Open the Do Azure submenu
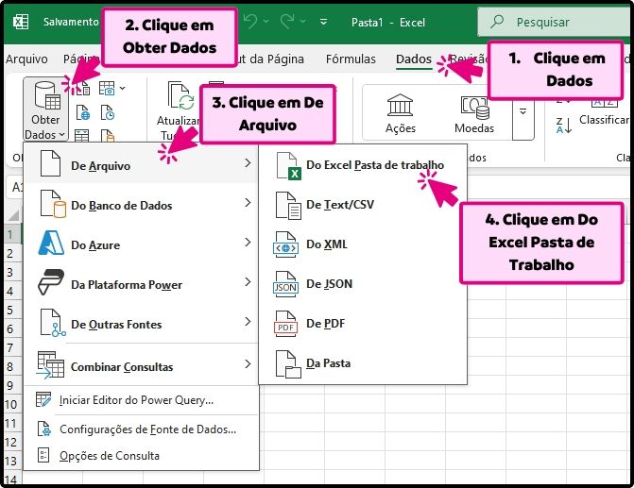Image resolution: width=634 pixels, height=488 pixels. [x=141, y=244]
